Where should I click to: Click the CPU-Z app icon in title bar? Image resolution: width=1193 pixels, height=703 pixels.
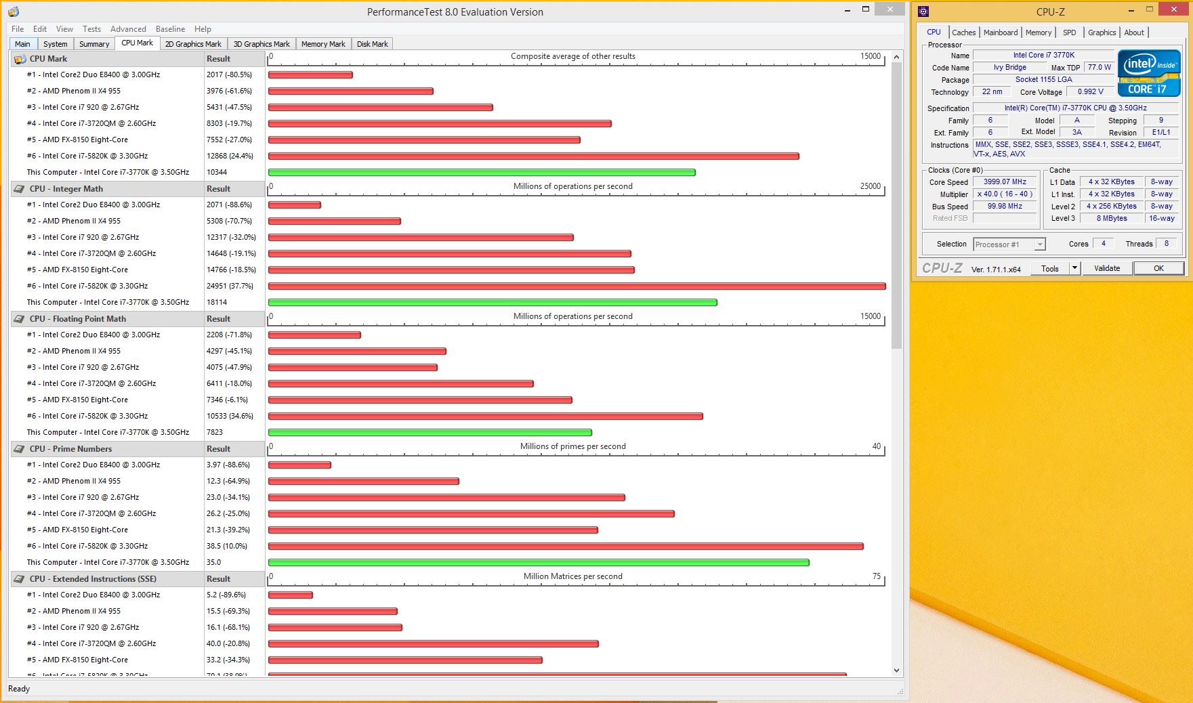(x=923, y=12)
